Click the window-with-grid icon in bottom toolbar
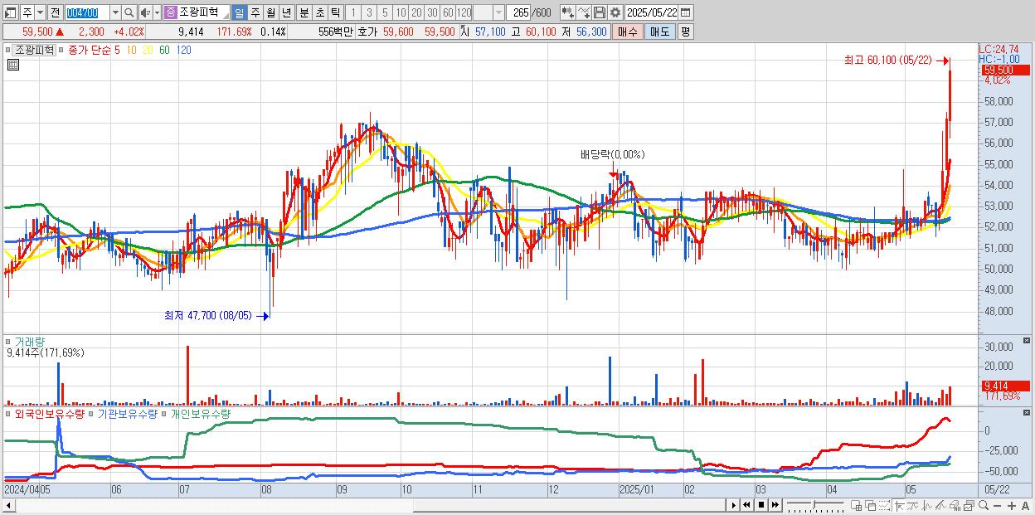The height and width of the screenshot is (515, 1035). [x=857, y=505]
